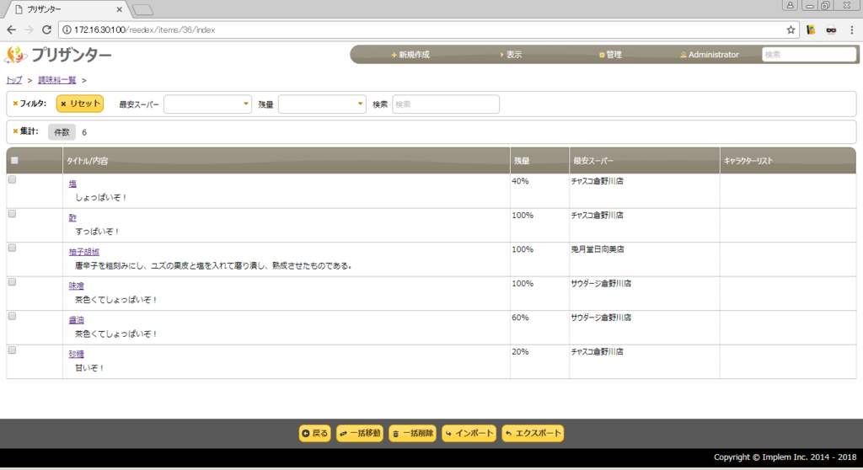Viewport: 863px width, 470px height.
Task: Click the browser address bar URL
Action: tap(145, 29)
